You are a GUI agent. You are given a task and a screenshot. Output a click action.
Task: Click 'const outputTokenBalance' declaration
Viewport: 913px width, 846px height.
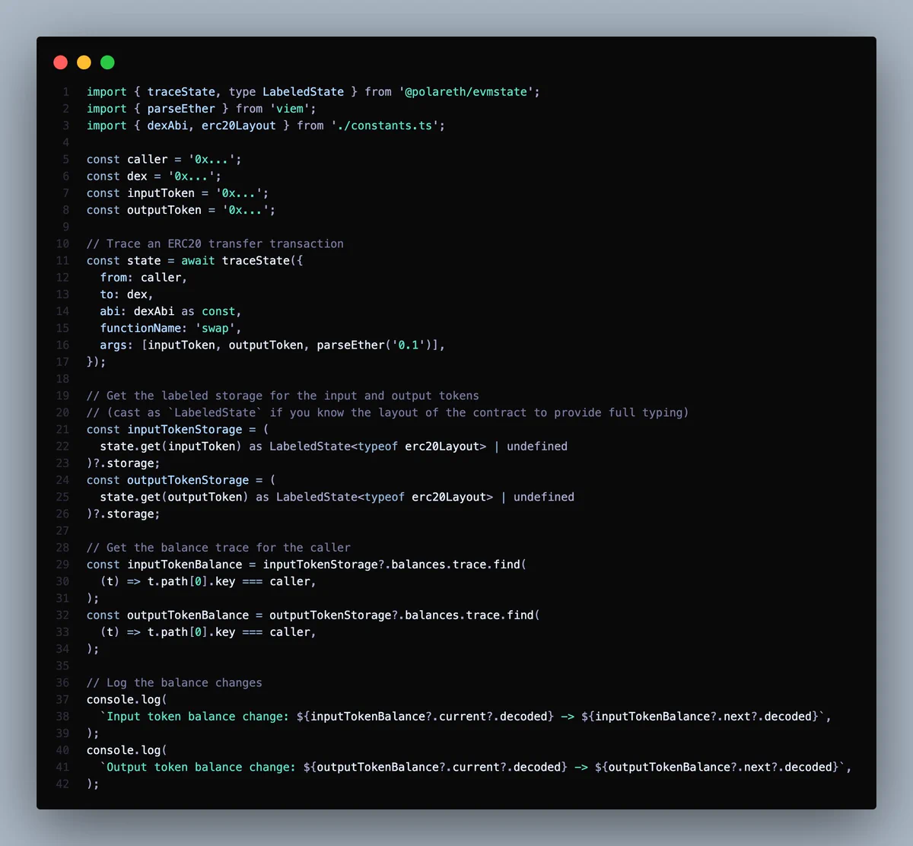pyautogui.click(x=168, y=615)
